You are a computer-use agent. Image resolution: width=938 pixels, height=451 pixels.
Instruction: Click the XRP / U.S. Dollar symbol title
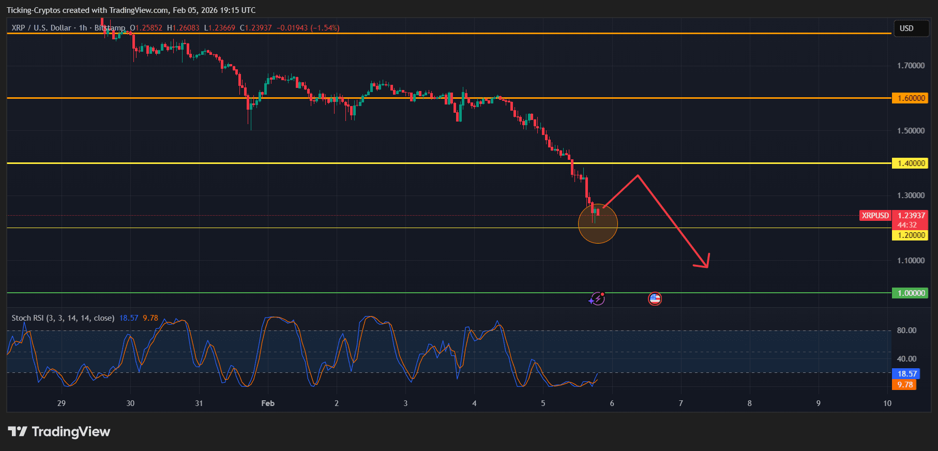pos(41,28)
